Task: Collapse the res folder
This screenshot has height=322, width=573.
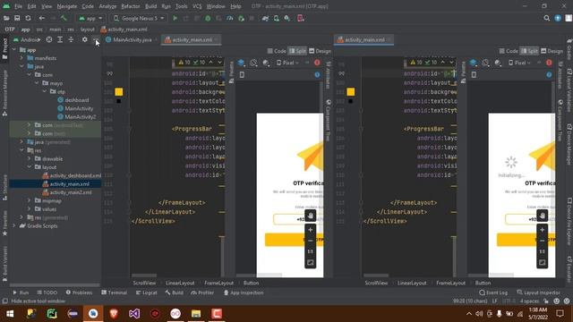Action: (21, 150)
